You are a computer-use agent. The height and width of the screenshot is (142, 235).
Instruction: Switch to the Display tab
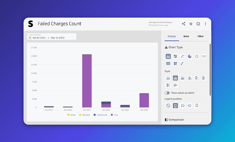[x=171, y=36]
